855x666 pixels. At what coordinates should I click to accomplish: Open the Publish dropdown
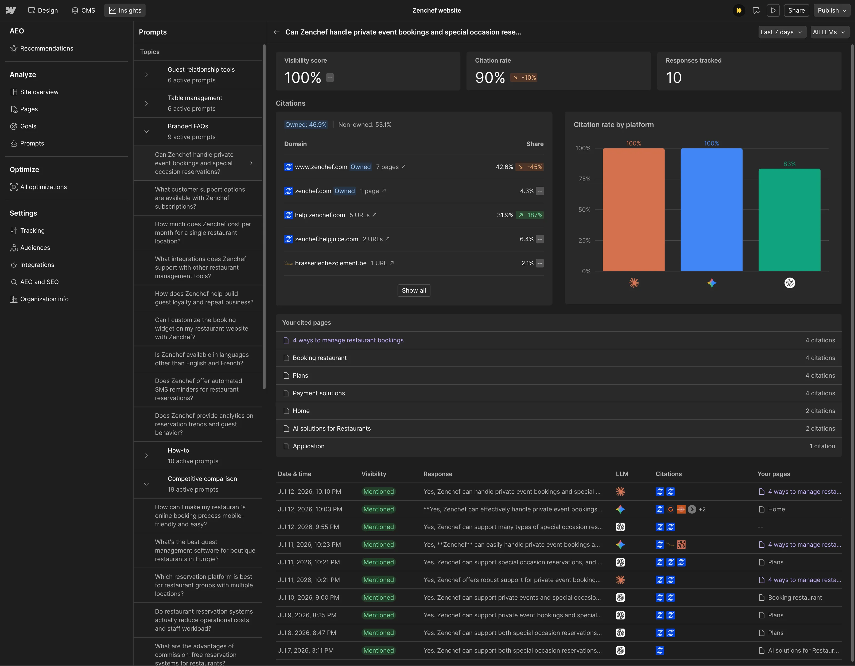(831, 11)
